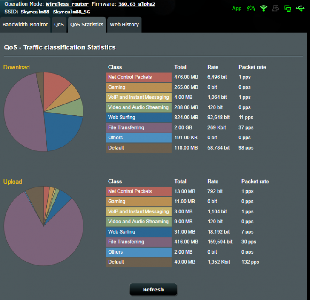
Task: Click the Upload Others class bar
Action: click(139, 252)
